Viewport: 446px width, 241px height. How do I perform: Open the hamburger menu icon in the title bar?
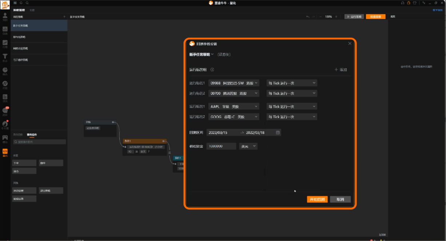[15, 3]
